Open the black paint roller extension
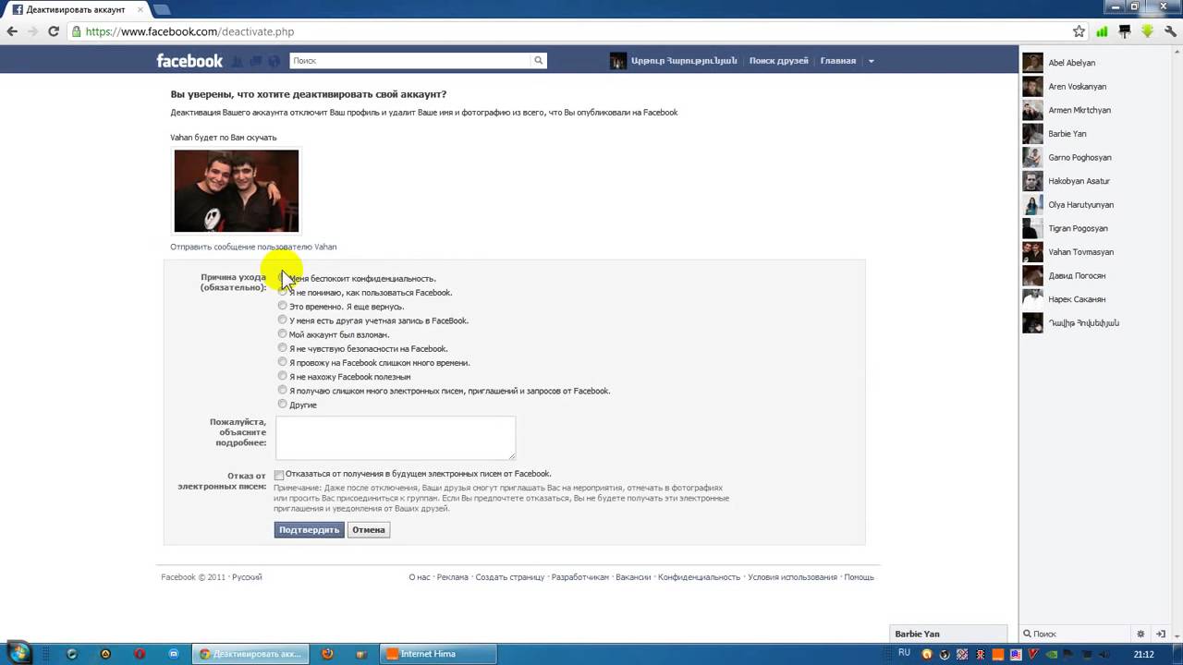Screen dimensions: 1183x665 pos(1125,31)
